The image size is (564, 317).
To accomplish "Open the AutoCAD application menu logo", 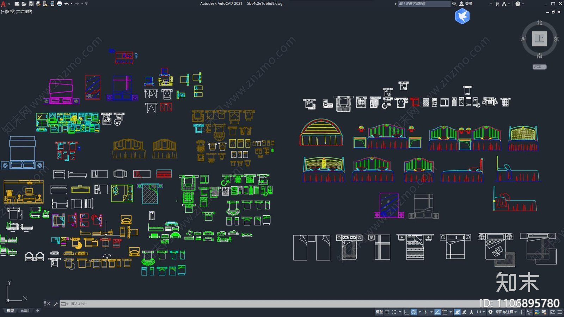I will [3, 4].
